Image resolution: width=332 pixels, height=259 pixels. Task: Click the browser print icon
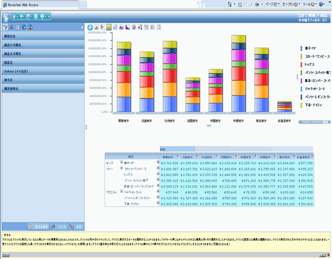(257, 4)
